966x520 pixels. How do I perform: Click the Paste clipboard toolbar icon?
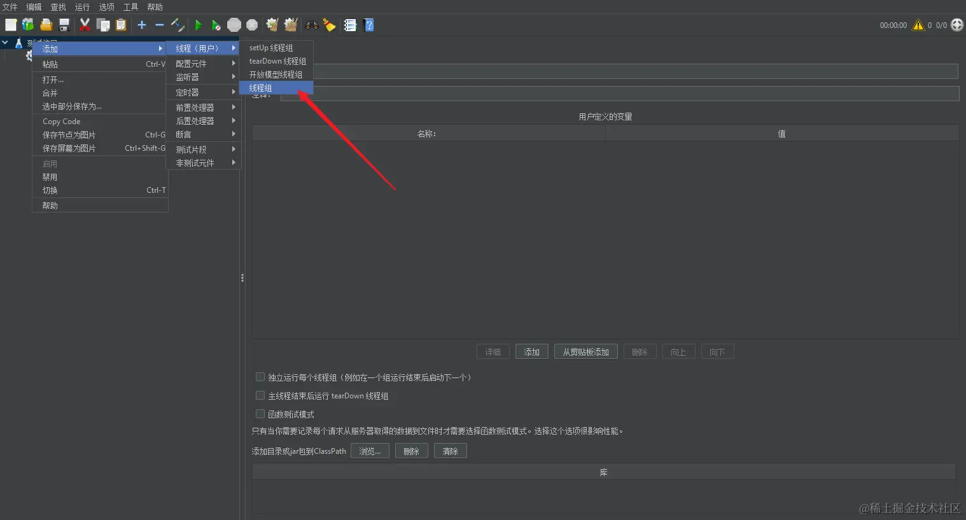coord(121,25)
